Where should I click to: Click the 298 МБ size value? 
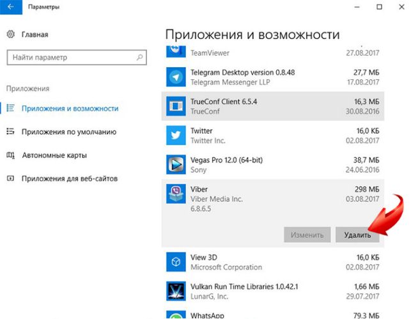coord(367,189)
